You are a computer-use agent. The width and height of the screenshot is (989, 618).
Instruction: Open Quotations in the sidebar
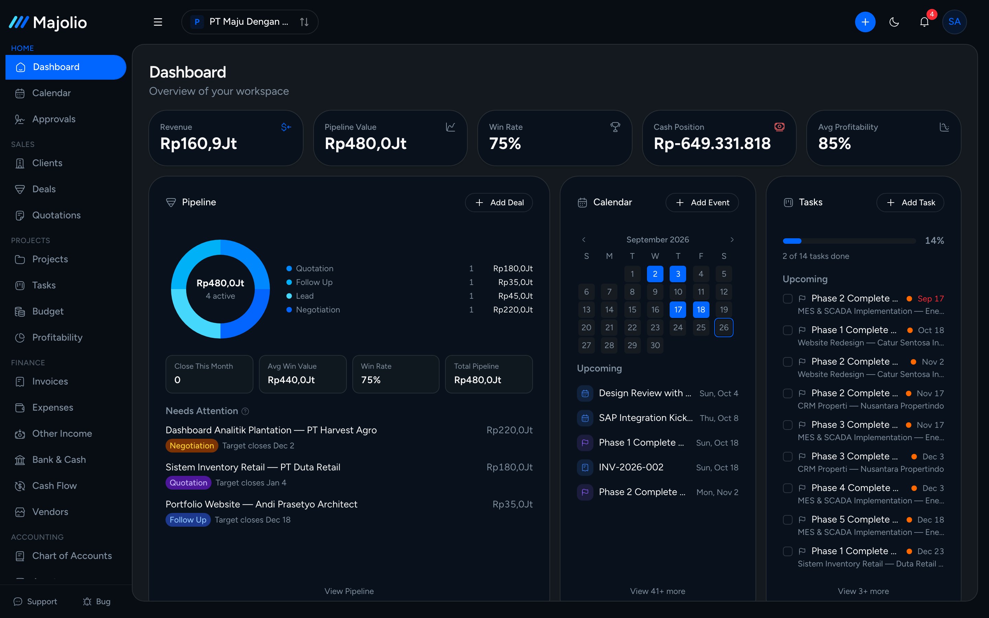pos(65,215)
